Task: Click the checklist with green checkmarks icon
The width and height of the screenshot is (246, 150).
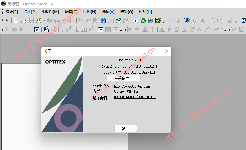Action: 158,21
